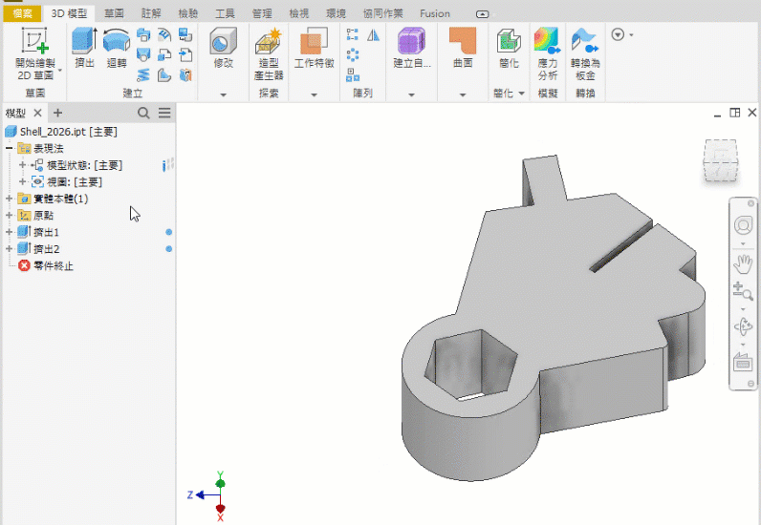The height and width of the screenshot is (525, 761).
Task: Pick the Coil tool icon
Action: (143, 75)
